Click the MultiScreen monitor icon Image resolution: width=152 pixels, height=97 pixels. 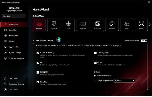tap(5, 36)
